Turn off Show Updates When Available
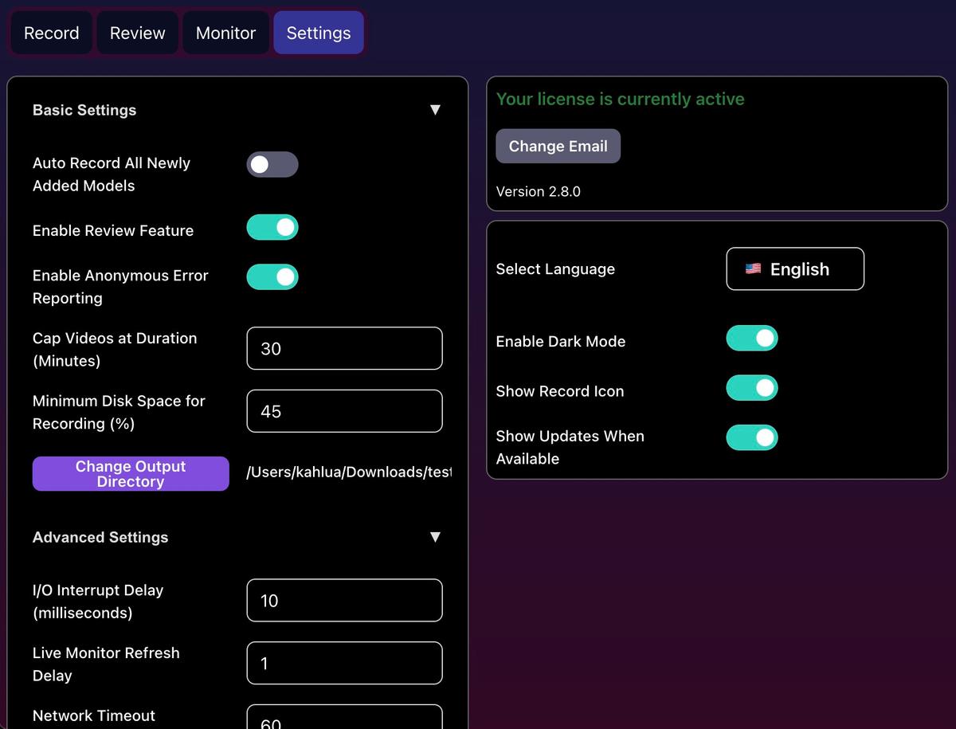 tap(752, 437)
